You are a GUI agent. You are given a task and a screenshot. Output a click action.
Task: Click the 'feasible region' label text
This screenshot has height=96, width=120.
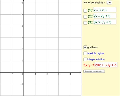[x=95, y=53]
